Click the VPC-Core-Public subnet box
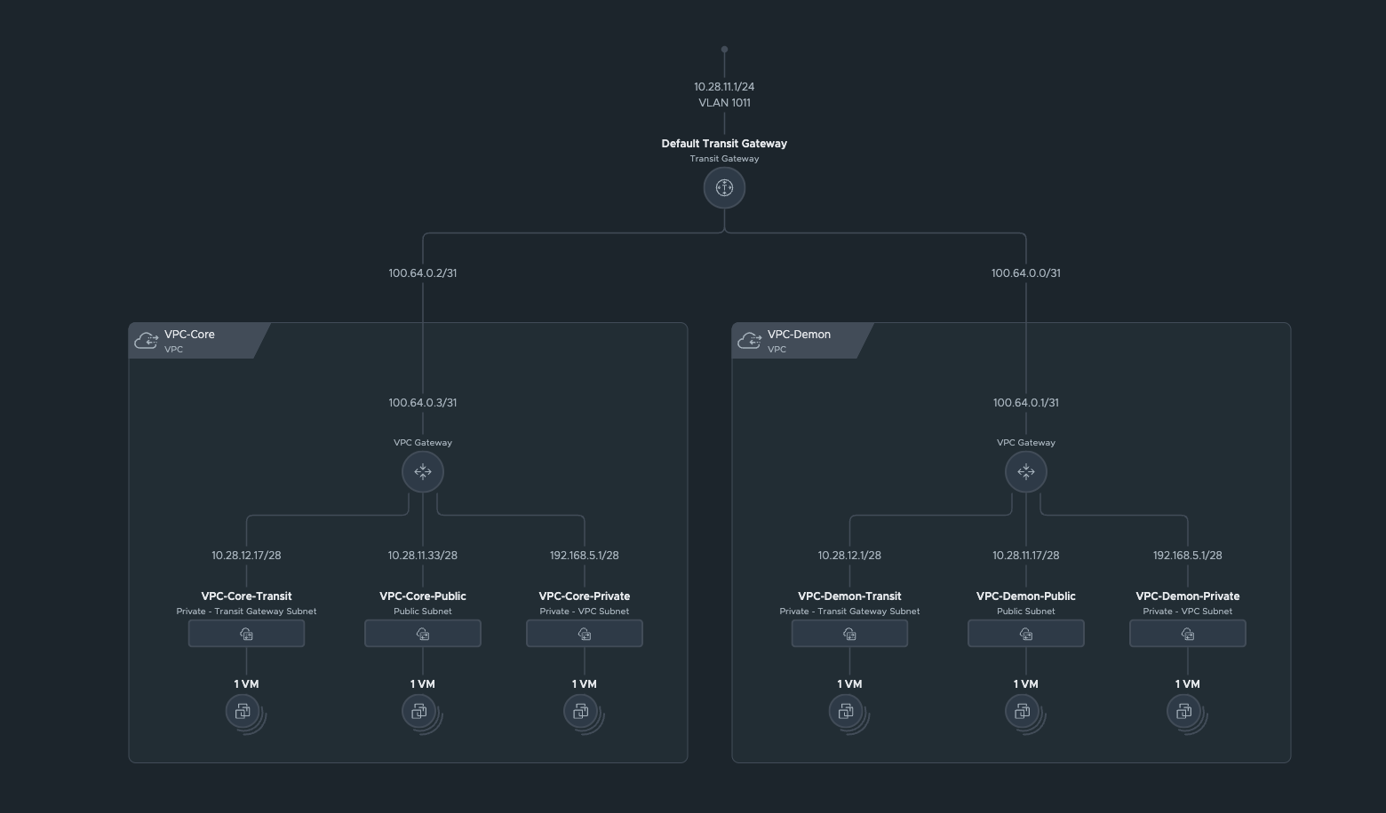 point(423,634)
